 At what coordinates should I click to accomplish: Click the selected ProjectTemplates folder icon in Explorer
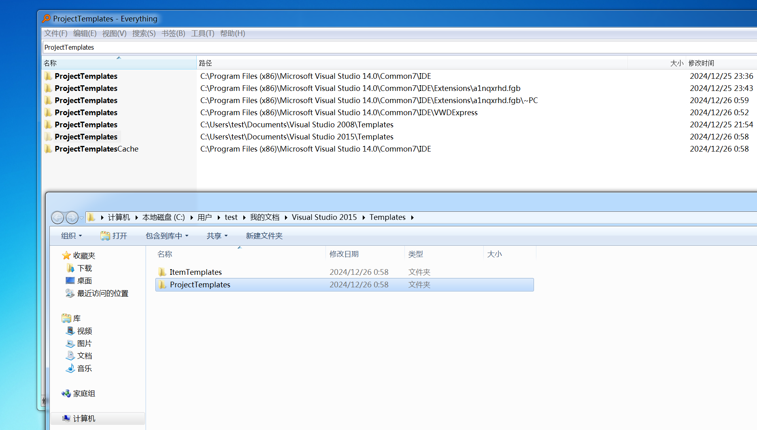tap(162, 285)
